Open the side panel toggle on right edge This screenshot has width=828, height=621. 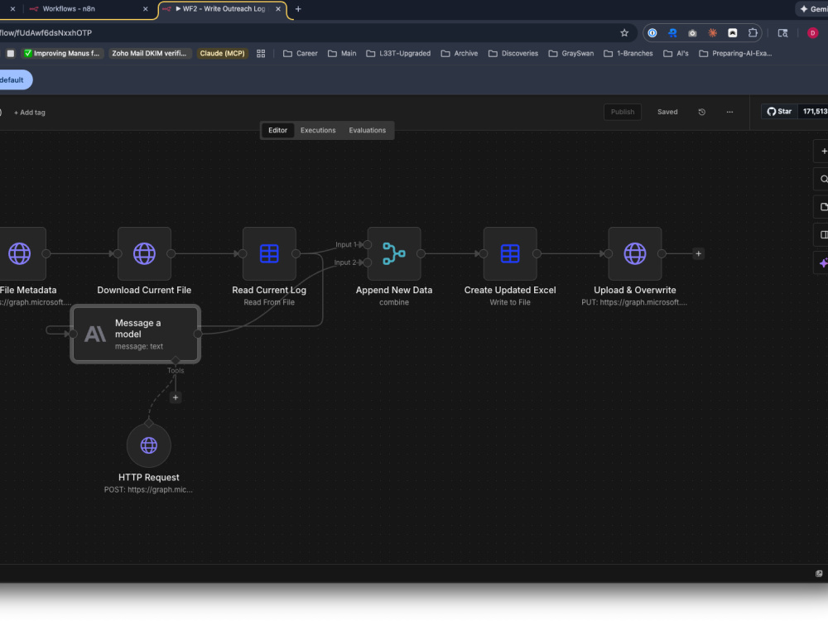823,234
